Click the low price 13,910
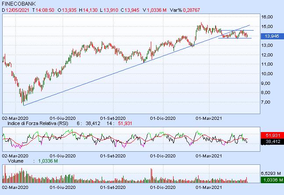 (110, 10)
